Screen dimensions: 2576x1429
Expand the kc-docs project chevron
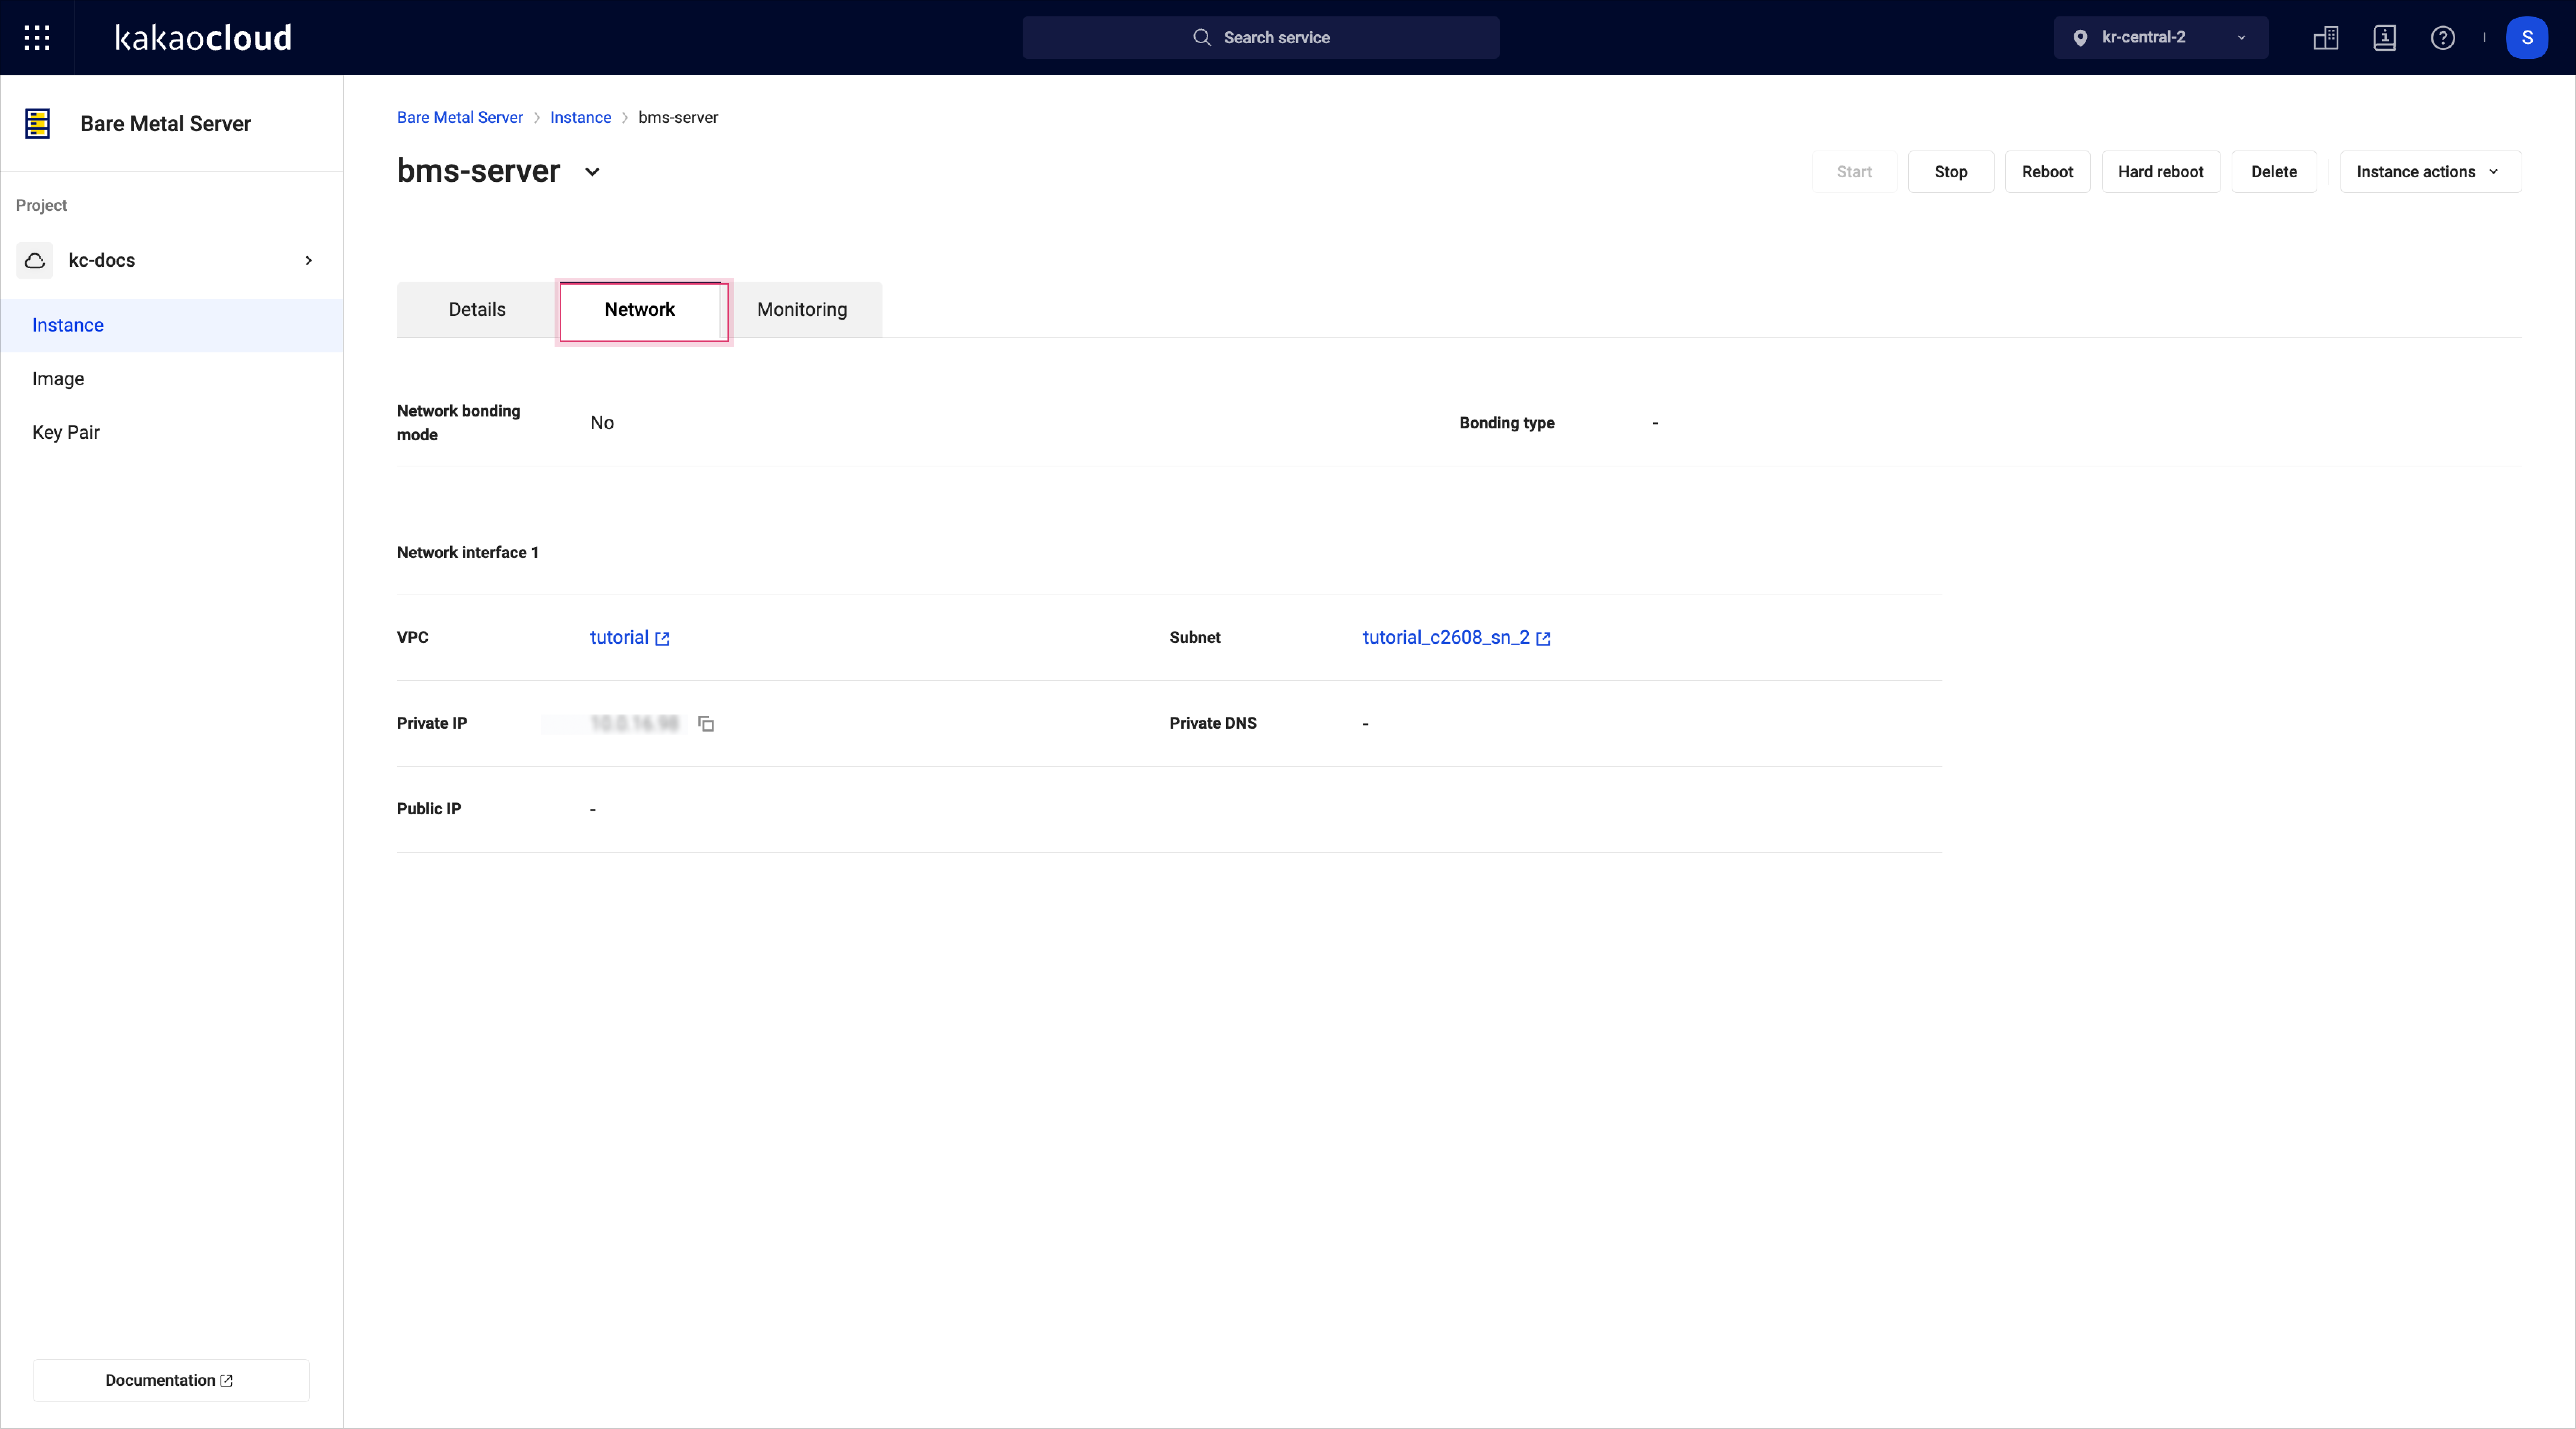pos(309,261)
